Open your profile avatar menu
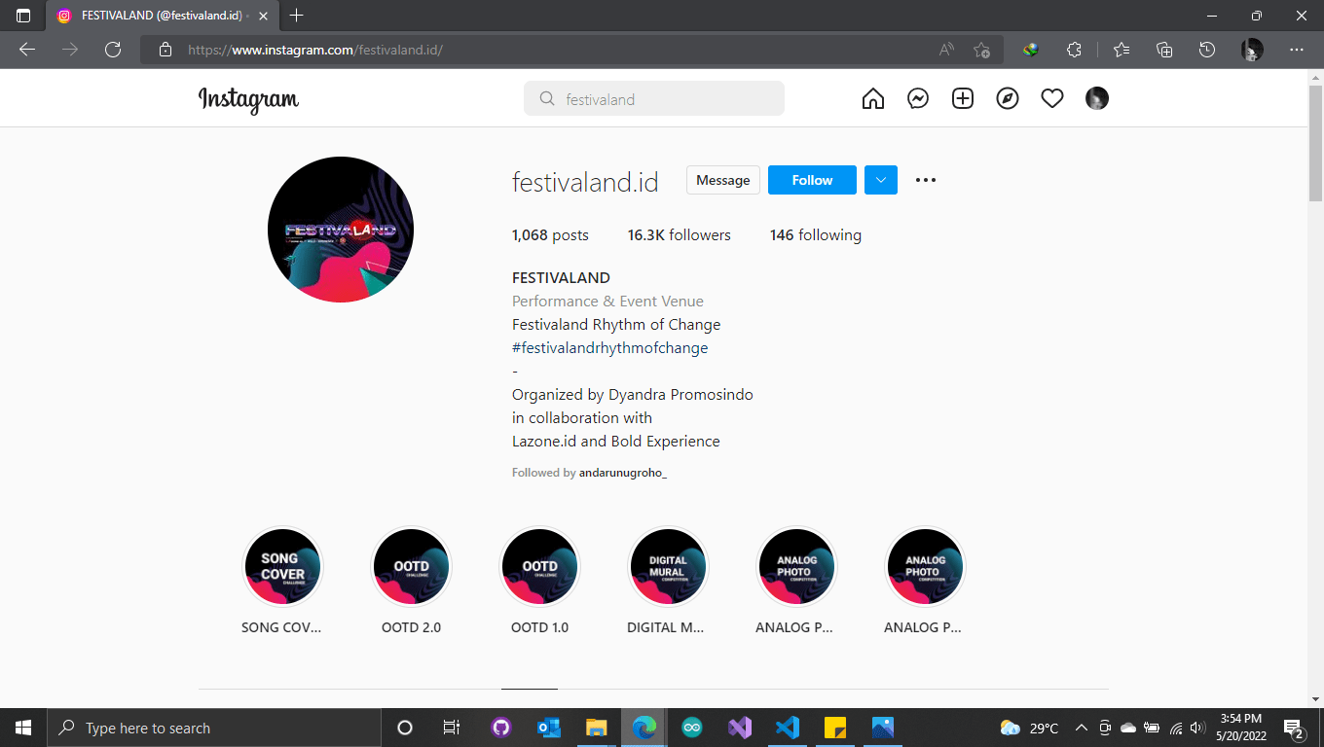The image size is (1324, 747). click(1097, 98)
